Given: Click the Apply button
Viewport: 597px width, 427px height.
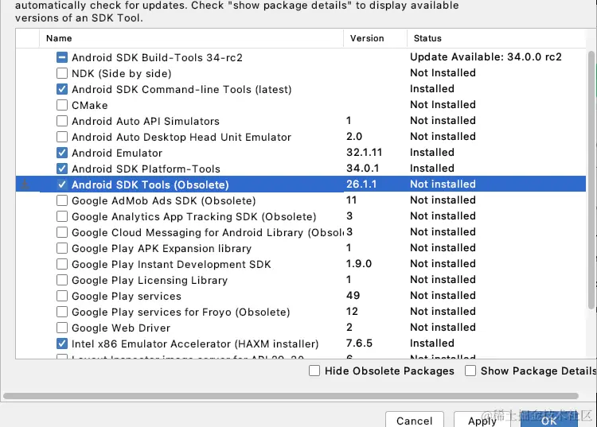Looking at the screenshot, I should point(482,420).
